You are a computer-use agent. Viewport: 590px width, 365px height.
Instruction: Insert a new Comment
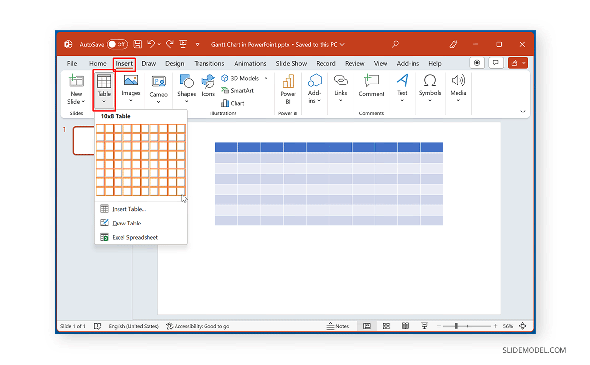pos(371,86)
